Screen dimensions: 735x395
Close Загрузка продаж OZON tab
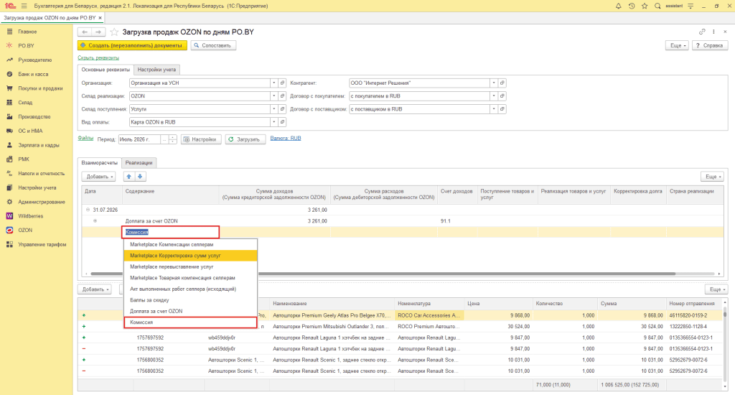100,18
